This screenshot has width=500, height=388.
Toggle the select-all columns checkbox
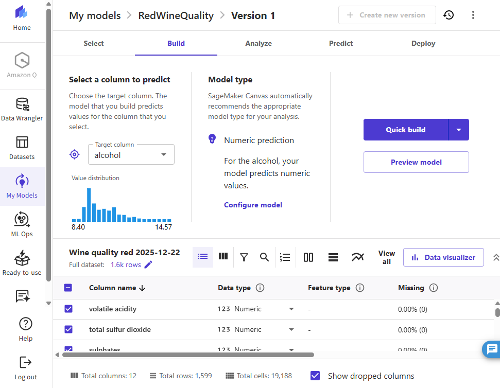(68, 288)
